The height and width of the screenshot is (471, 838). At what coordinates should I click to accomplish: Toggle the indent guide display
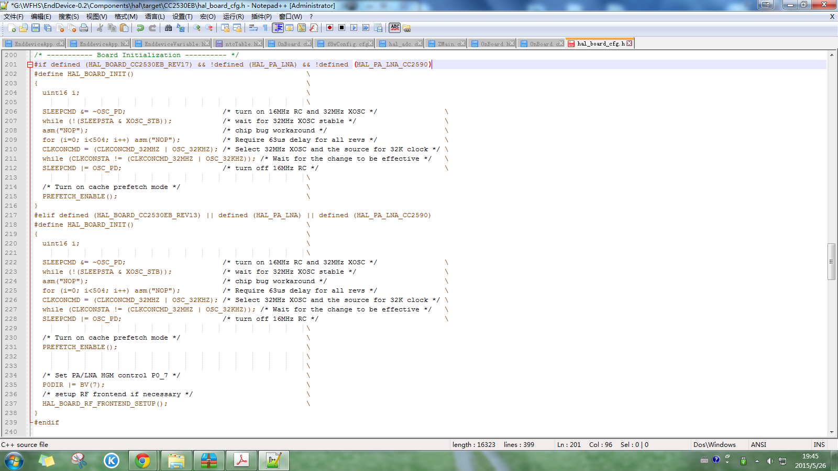[x=278, y=28]
